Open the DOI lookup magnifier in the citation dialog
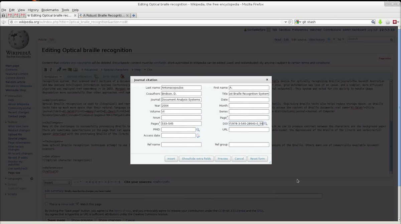The width and height of the screenshot is (401, 224). [x=266, y=123]
